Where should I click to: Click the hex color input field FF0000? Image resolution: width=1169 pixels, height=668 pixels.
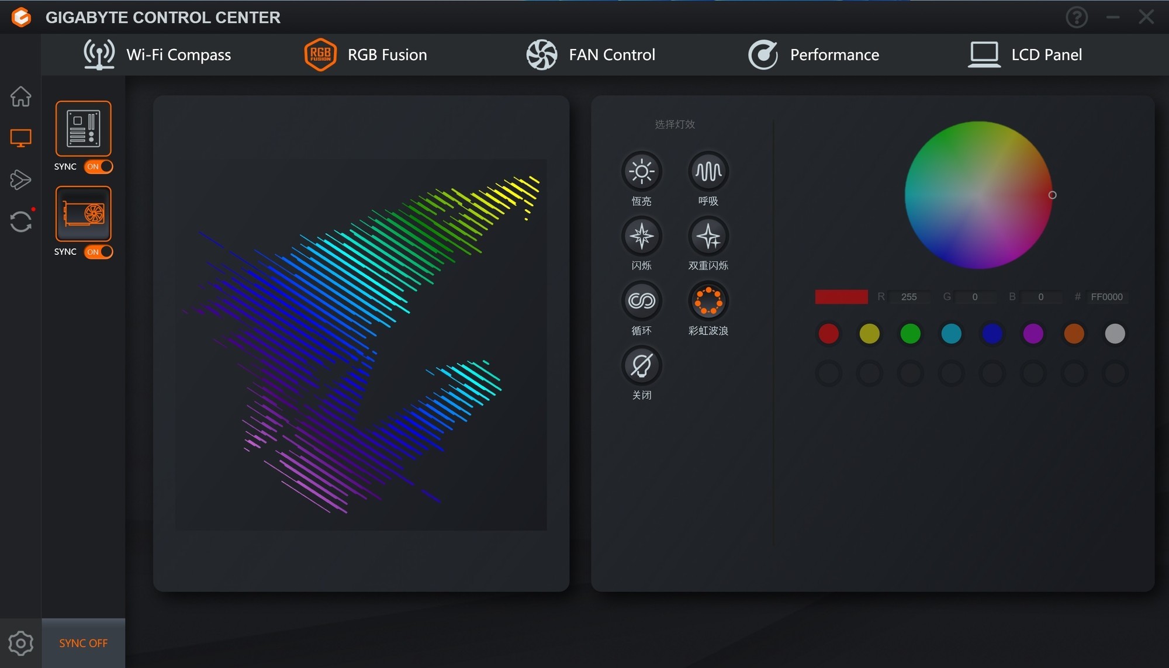tap(1107, 296)
